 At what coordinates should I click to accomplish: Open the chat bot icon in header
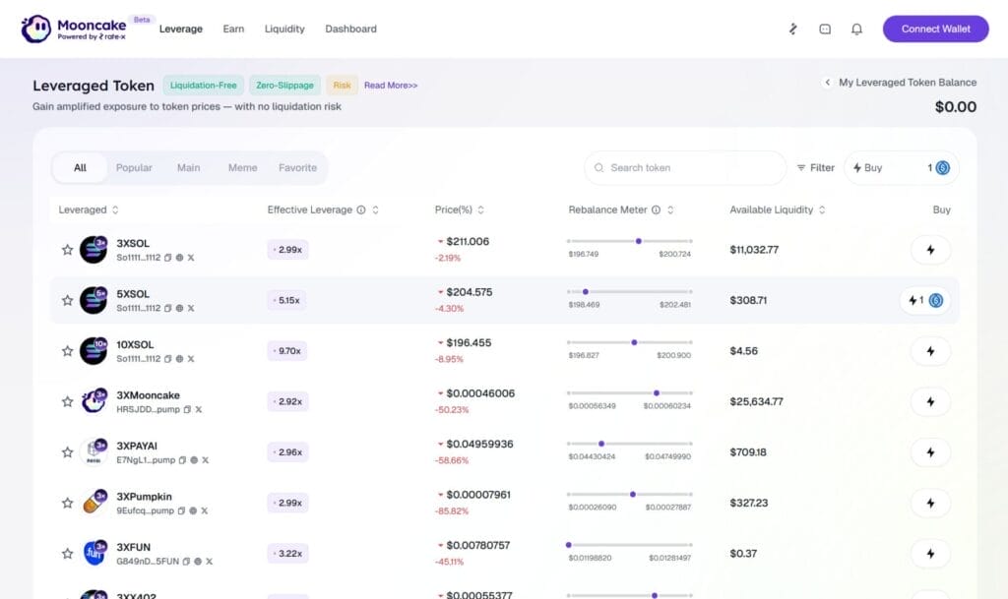pyautogui.click(x=825, y=29)
